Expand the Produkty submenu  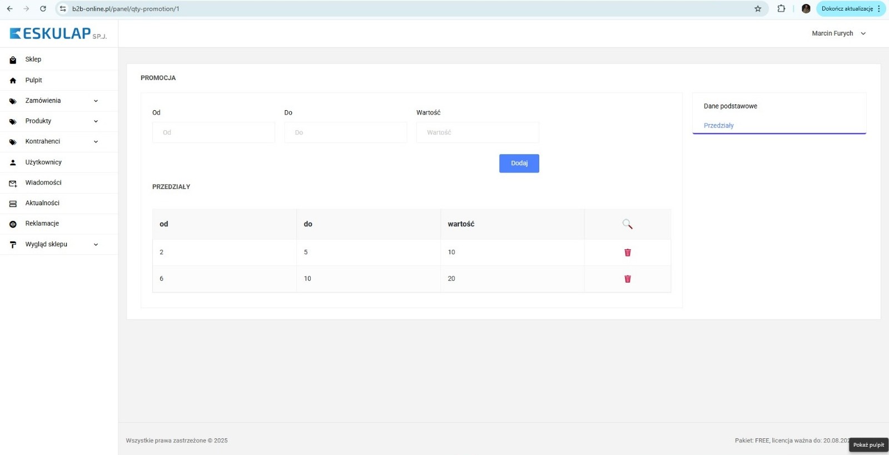tap(96, 121)
